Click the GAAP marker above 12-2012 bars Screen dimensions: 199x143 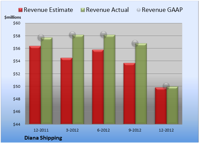tap(166, 86)
